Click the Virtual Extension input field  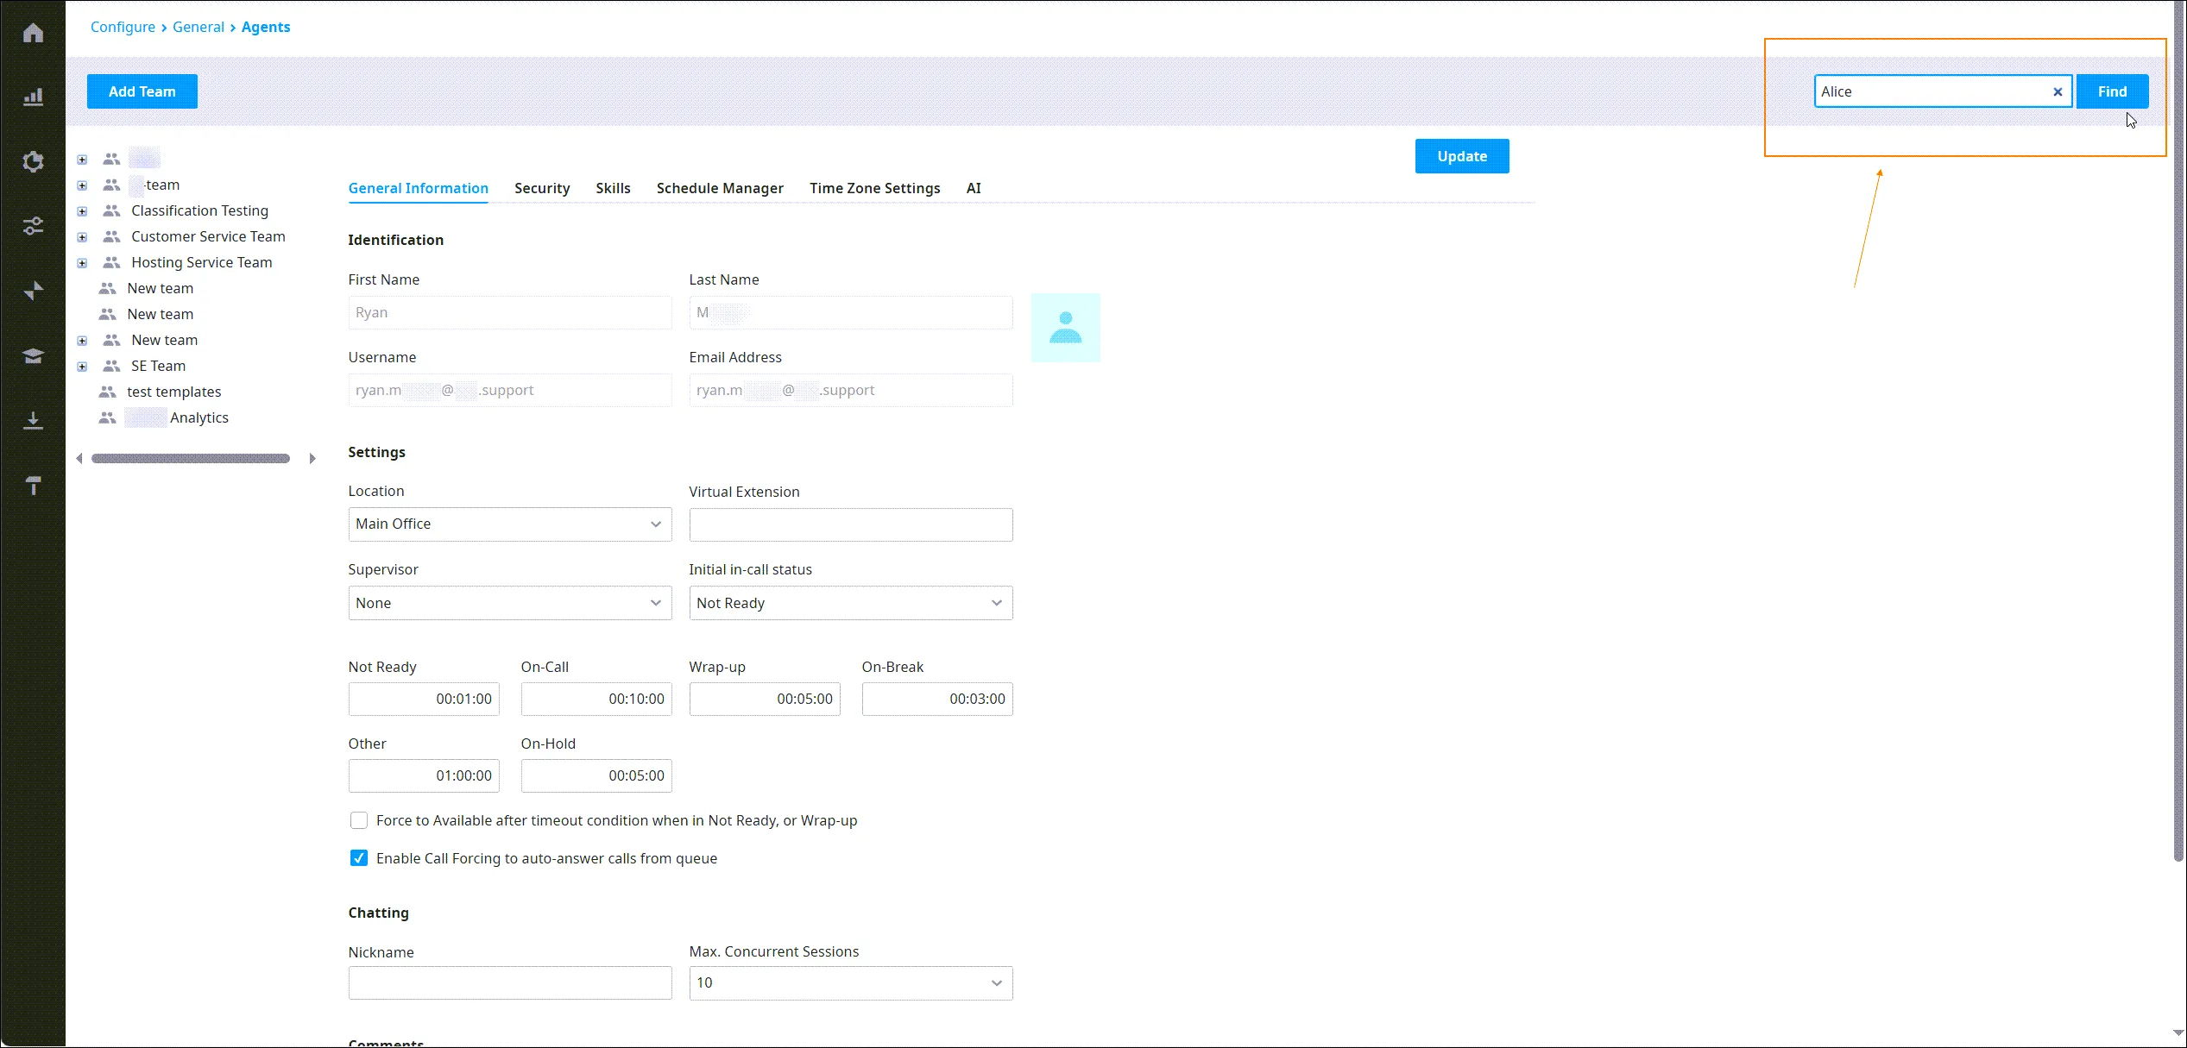tap(850, 525)
